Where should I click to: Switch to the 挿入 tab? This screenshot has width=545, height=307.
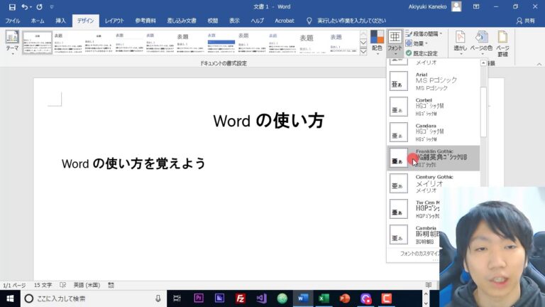[x=60, y=21]
